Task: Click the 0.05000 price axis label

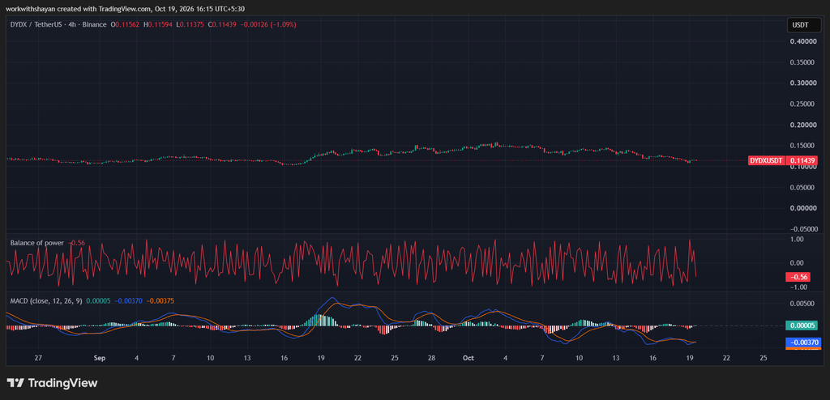Action: pyautogui.click(x=802, y=187)
